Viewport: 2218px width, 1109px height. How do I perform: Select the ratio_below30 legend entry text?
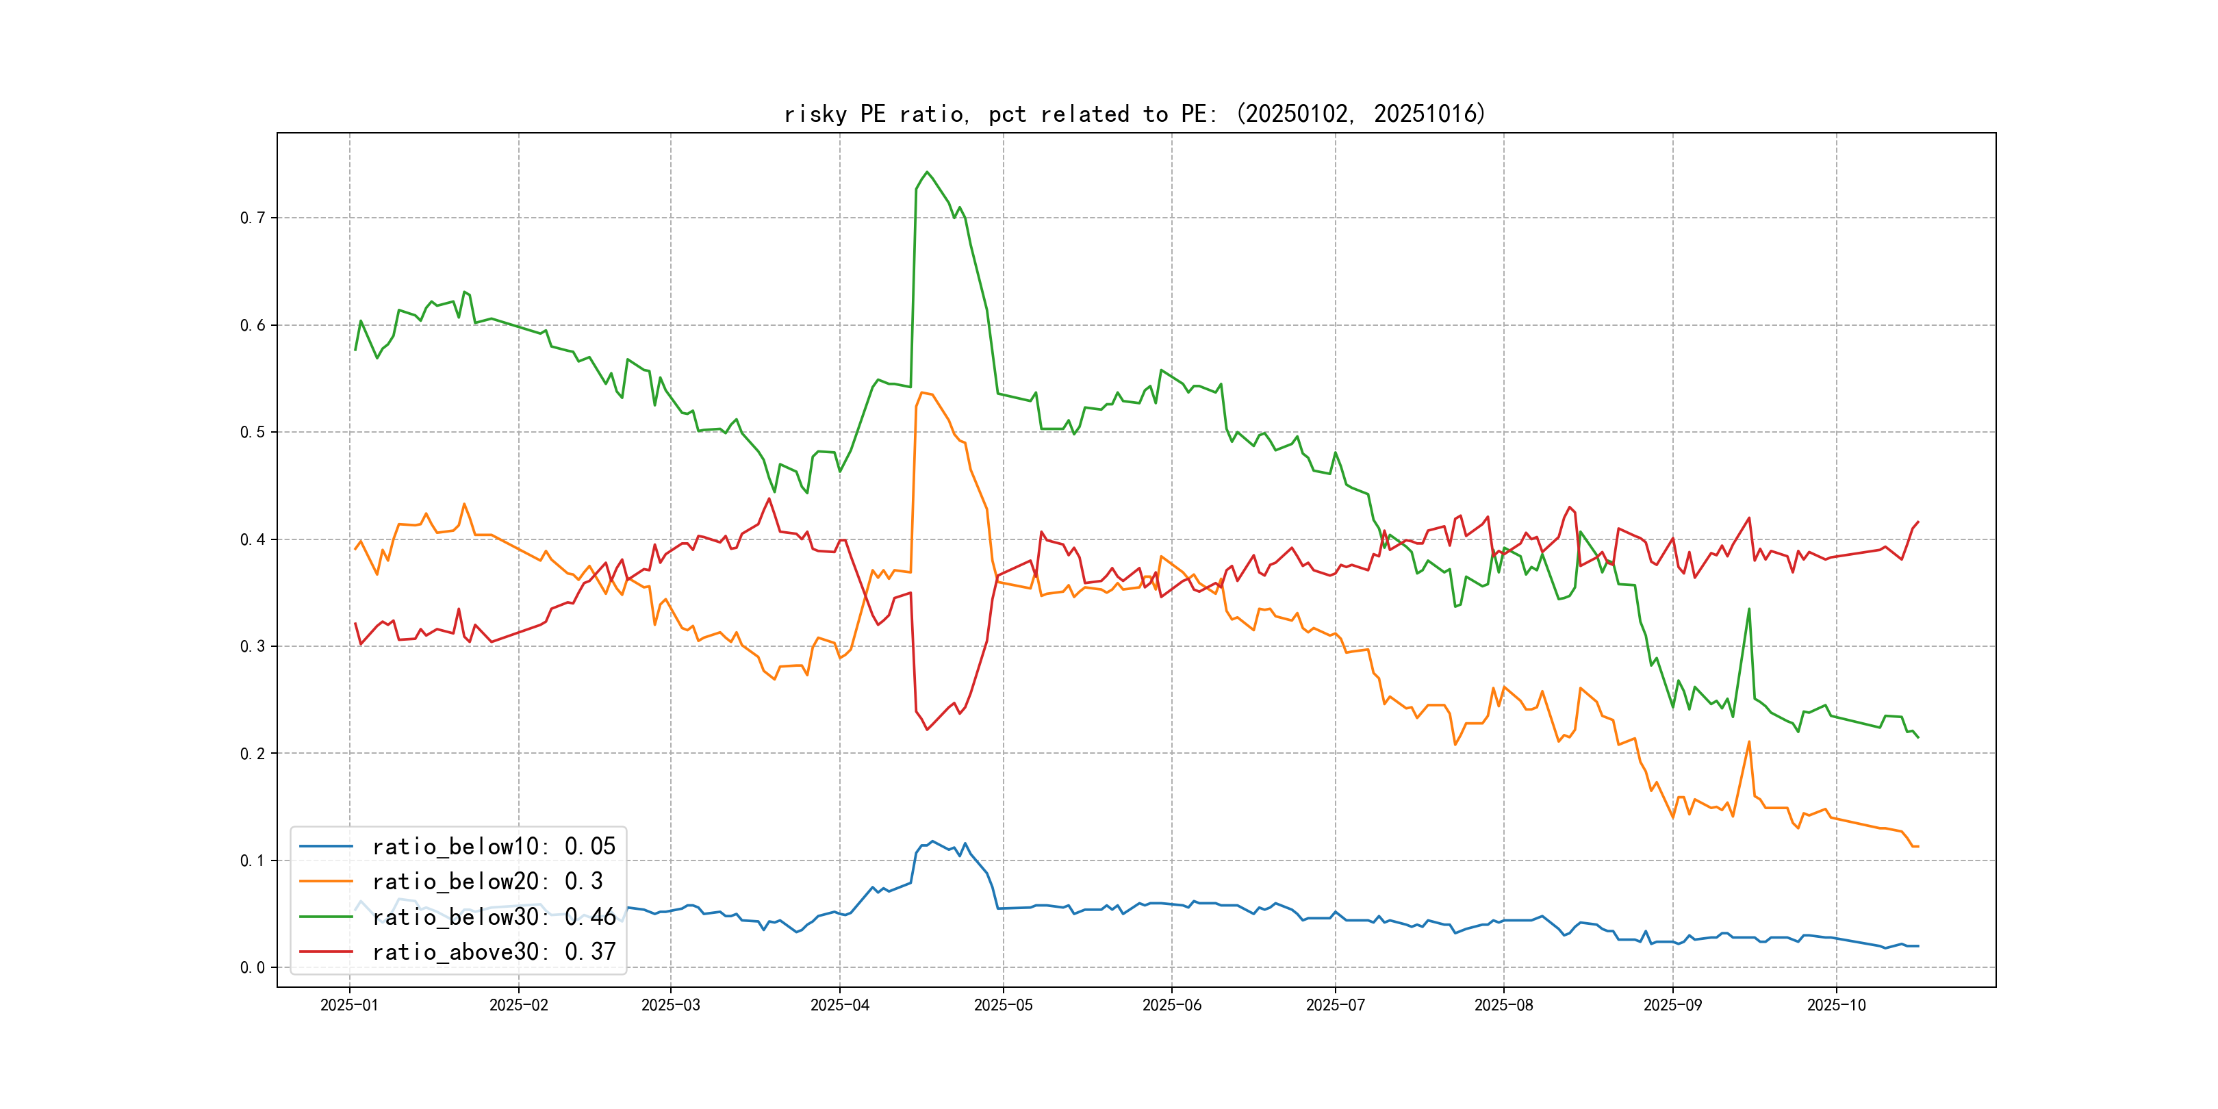point(494,917)
